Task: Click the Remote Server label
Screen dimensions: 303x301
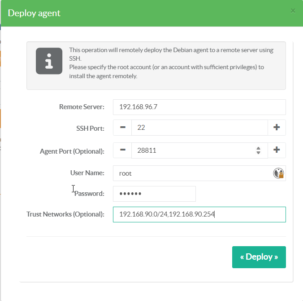Action: (x=82, y=107)
